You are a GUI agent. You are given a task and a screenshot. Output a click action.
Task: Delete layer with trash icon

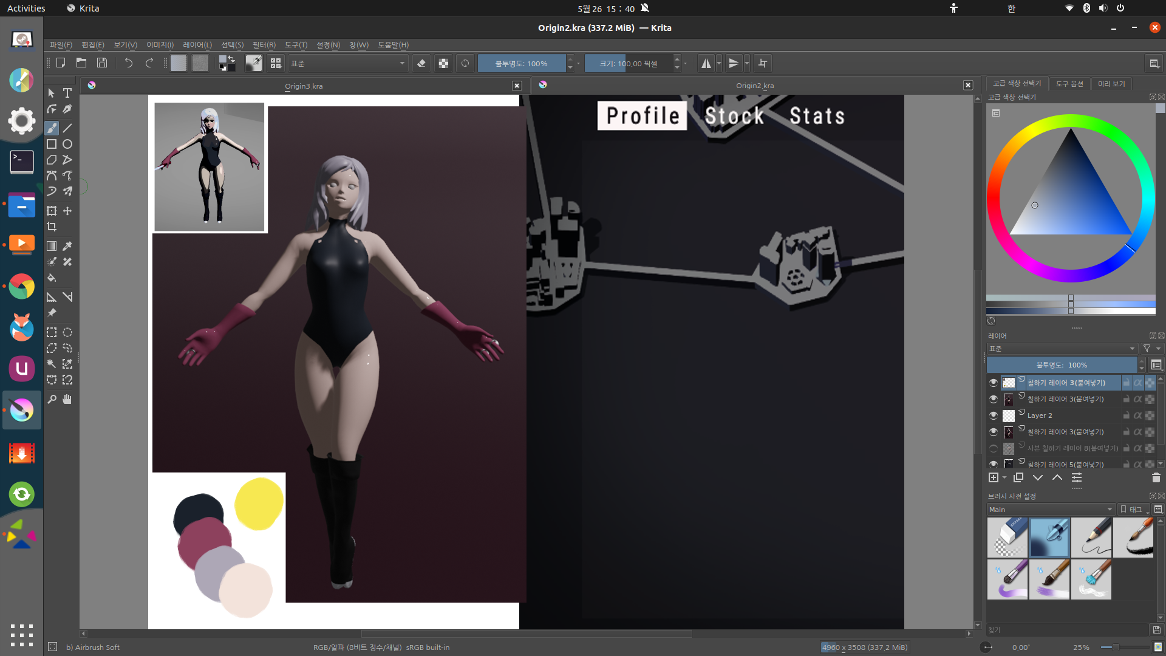[1156, 478]
